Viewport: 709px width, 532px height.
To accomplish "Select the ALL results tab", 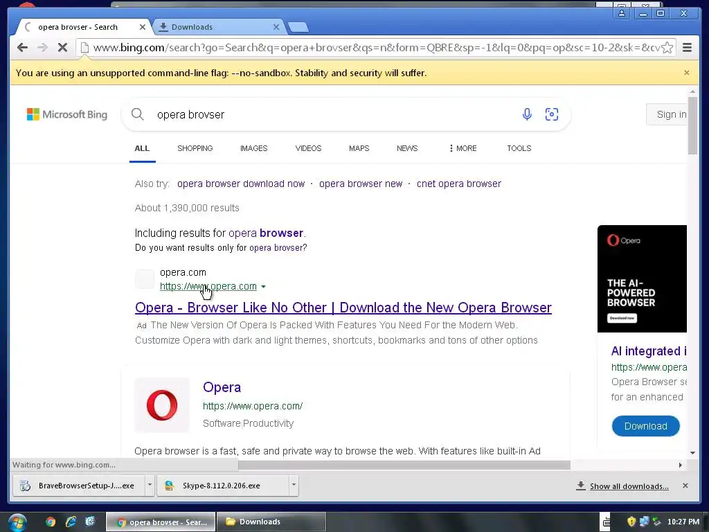I will point(142,148).
